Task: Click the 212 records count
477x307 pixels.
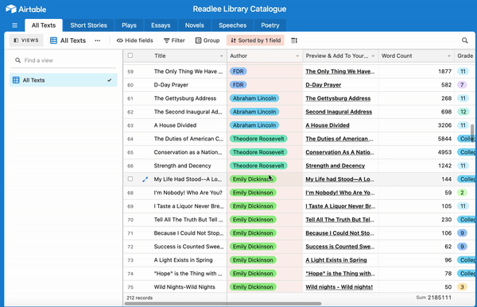Action: pyautogui.click(x=140, y=298)
